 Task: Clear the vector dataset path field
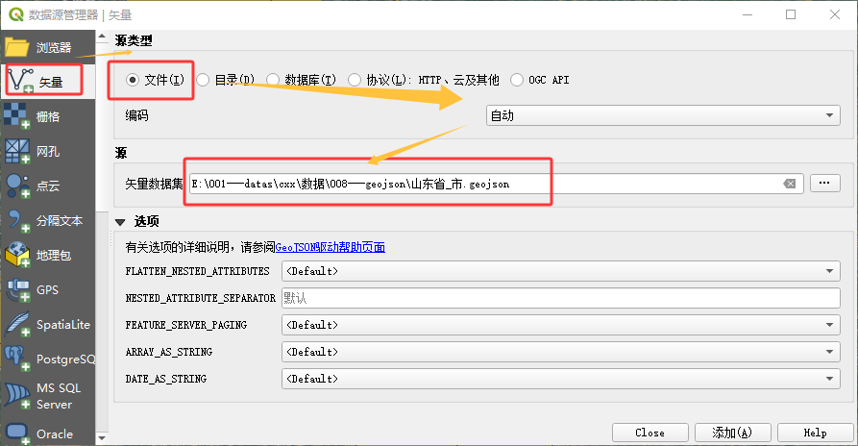(789, 184)
